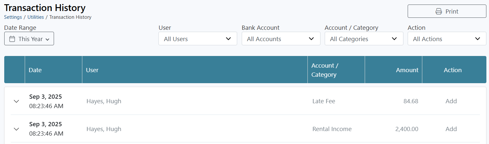This screenshot has width=489, height=144.
Task: Click the printer icon in Print button
Action: (439, 12)
